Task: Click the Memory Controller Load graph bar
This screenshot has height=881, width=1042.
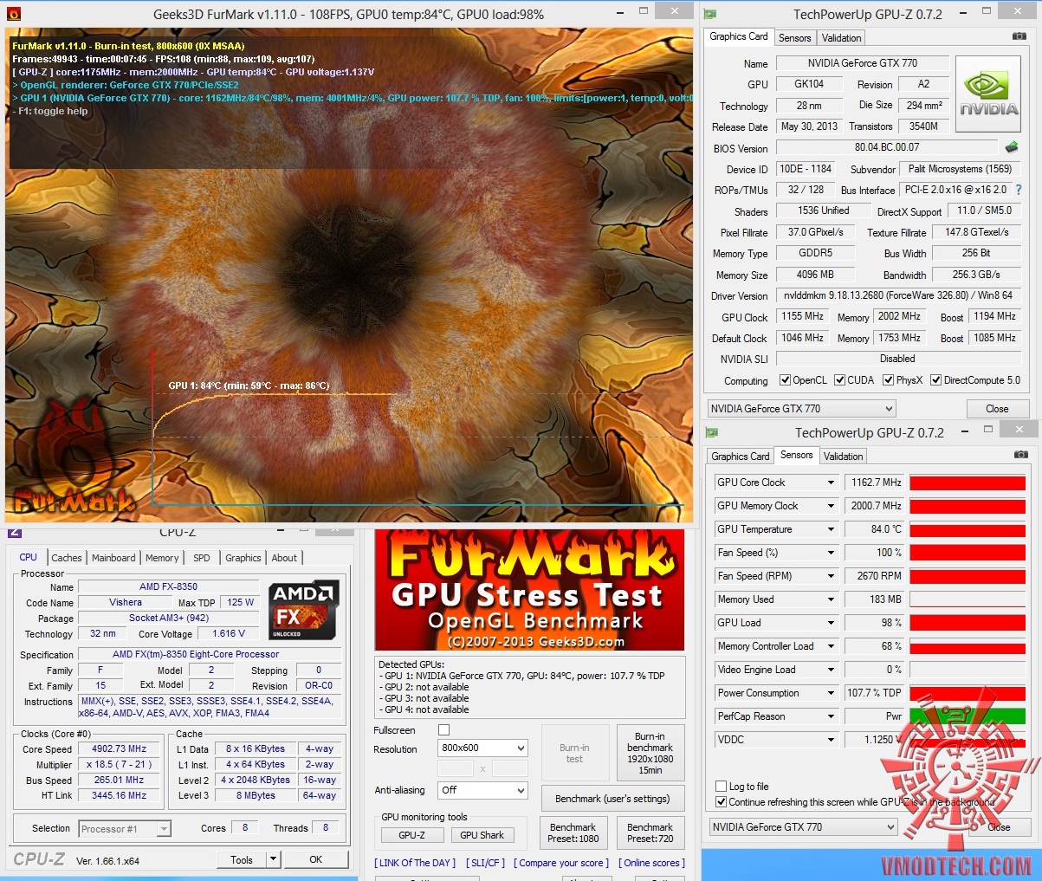Action: 968,646
